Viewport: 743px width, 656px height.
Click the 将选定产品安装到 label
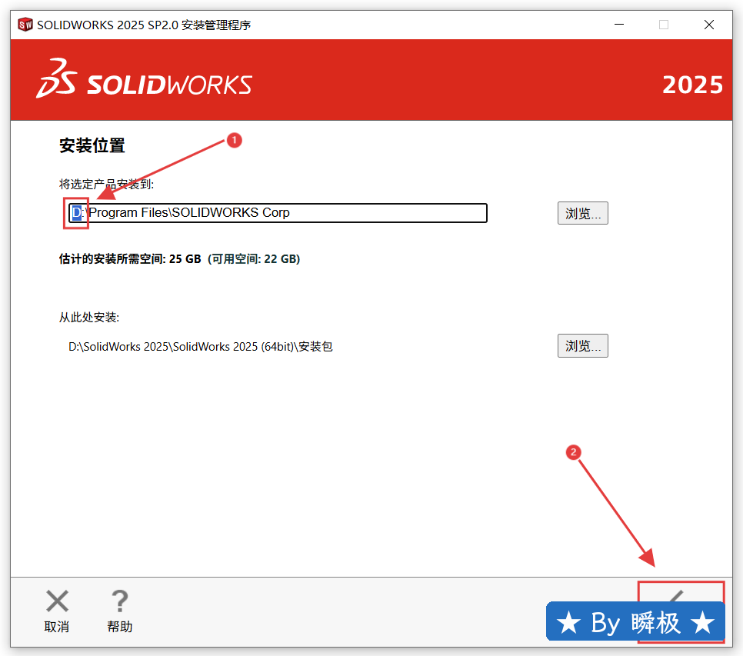click(x=107, y=185)
